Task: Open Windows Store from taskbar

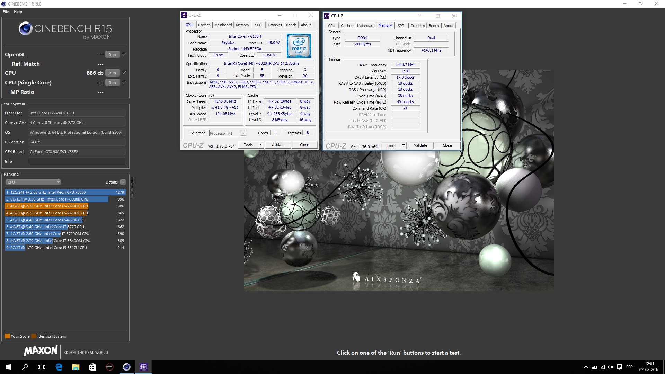Action: click(x=92, y=367)
